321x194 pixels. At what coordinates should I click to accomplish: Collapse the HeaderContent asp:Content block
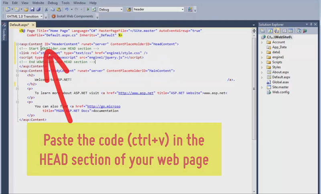pyautogui.click(x=17, y=44)
